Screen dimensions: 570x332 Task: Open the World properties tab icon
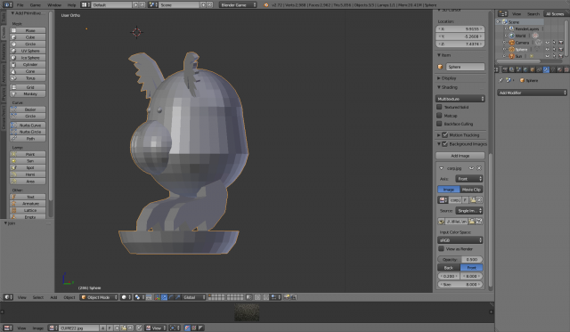(525, 69)
